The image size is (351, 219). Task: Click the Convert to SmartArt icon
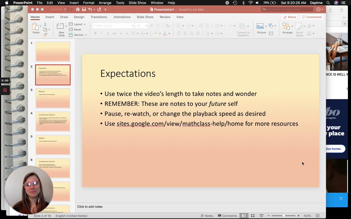242,26
